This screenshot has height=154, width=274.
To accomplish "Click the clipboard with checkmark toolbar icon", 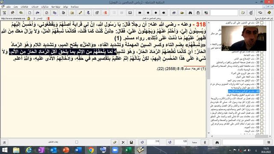I will 47,13.
